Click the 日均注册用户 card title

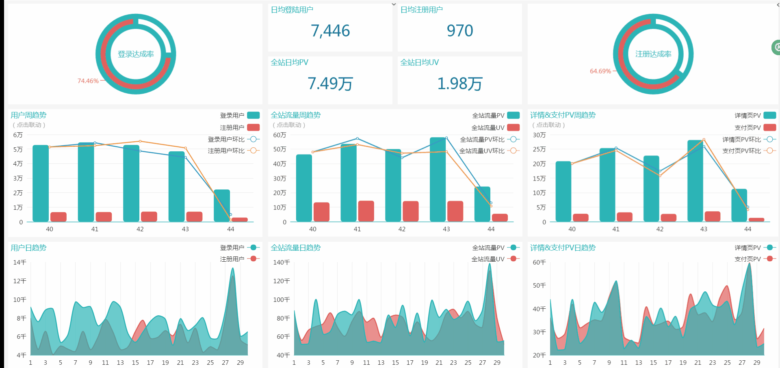pyautogui.click(x=422, y=10)
